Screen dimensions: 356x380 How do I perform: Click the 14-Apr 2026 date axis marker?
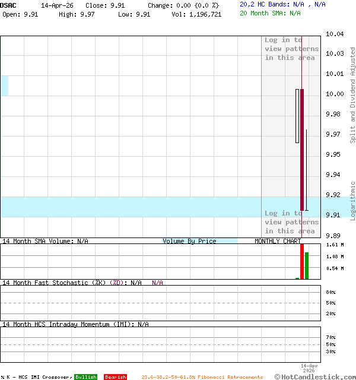(x=310, y=368)
